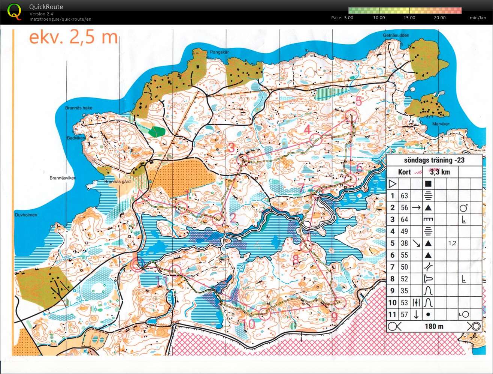The image size is (493, 374).
Task: Click the 'Getnäsudden' map label
Action: coord(396,35)
